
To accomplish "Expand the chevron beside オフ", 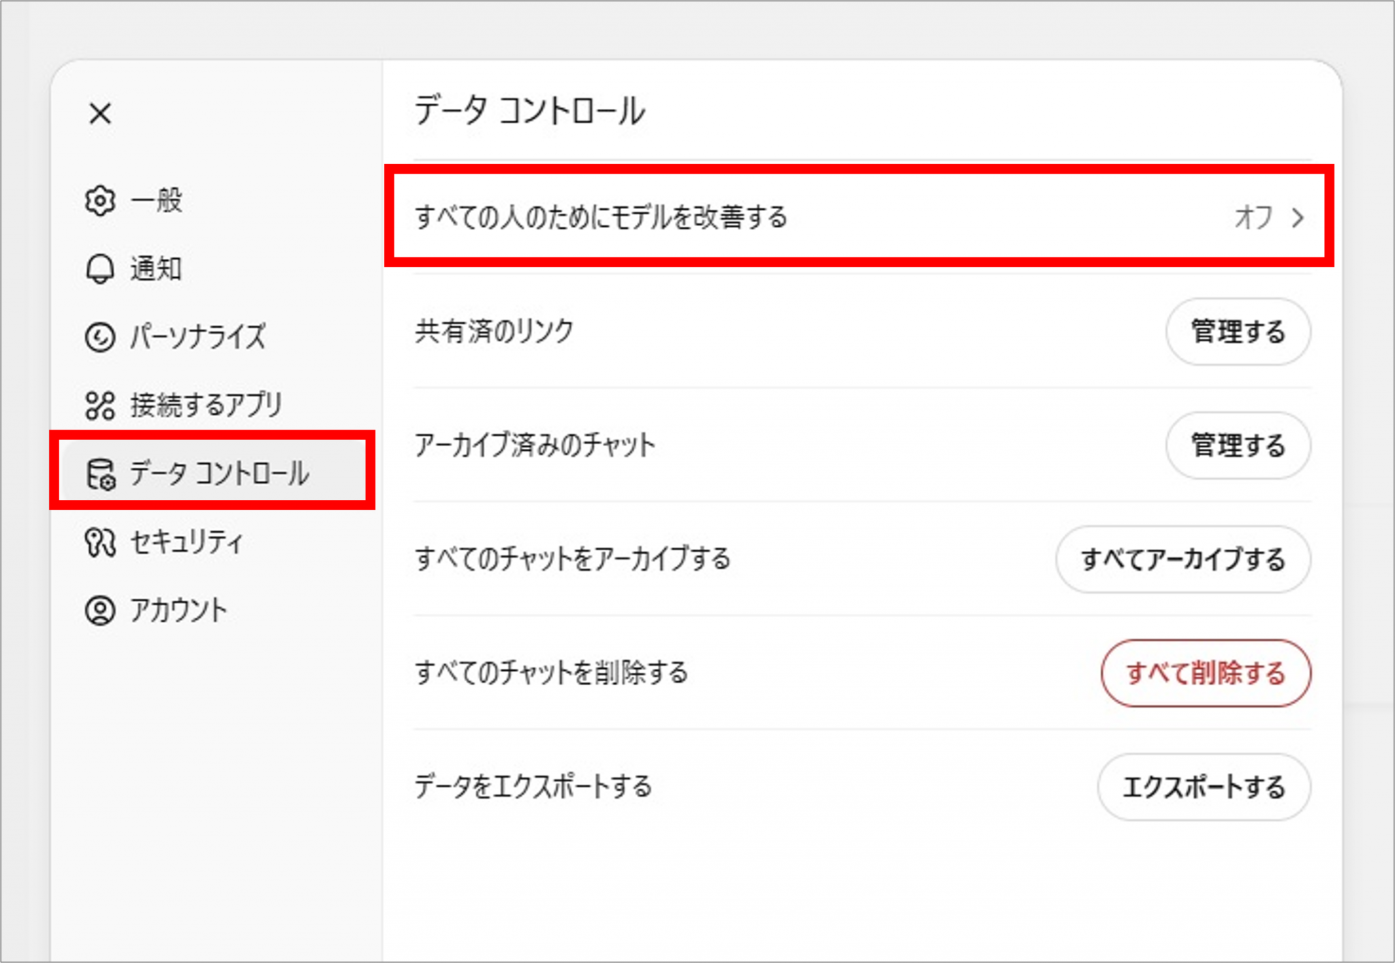I will [1298, 218].
